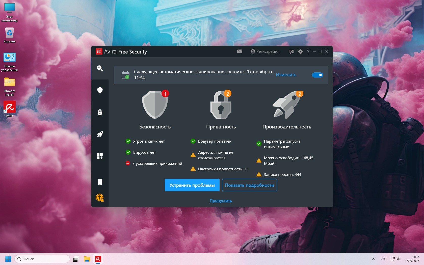The image size is (424, 265).
Task: Click the Пропустить link
Action: pyautogui.click(x=221, y=201)
